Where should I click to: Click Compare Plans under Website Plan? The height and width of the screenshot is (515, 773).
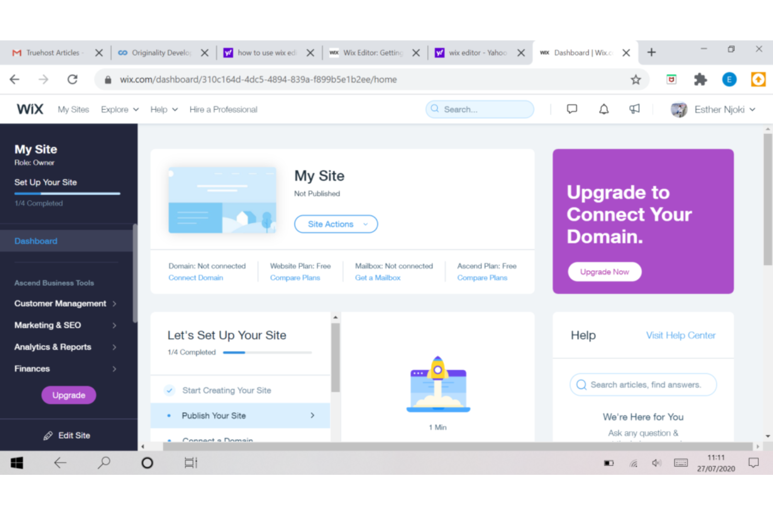295,278
